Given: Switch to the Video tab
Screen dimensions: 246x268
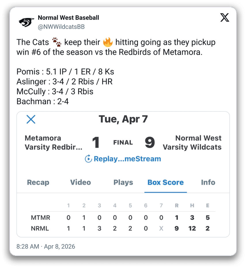Looking at the screenshot, I should click(x=80, y=182).
